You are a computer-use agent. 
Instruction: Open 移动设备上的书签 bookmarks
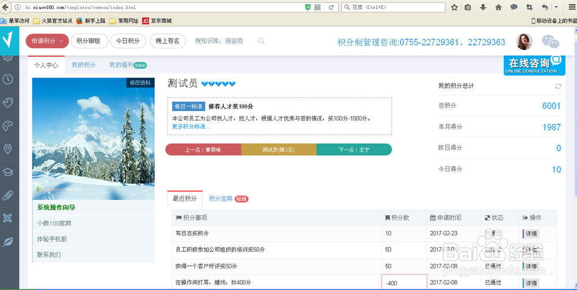[x=554, y=21]
